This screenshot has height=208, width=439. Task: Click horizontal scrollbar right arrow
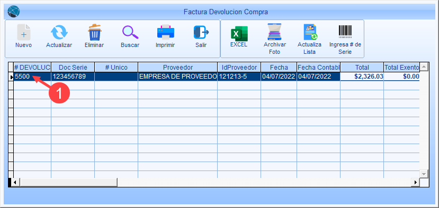(416, 182)
